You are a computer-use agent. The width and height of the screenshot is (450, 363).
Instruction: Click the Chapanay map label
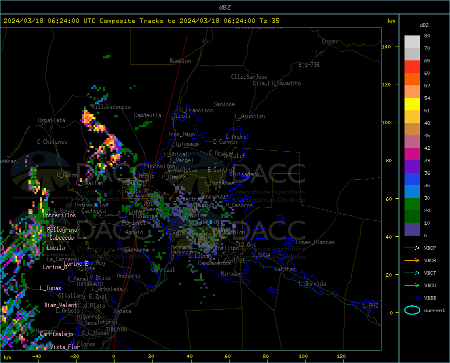click(x=213, y=196)
